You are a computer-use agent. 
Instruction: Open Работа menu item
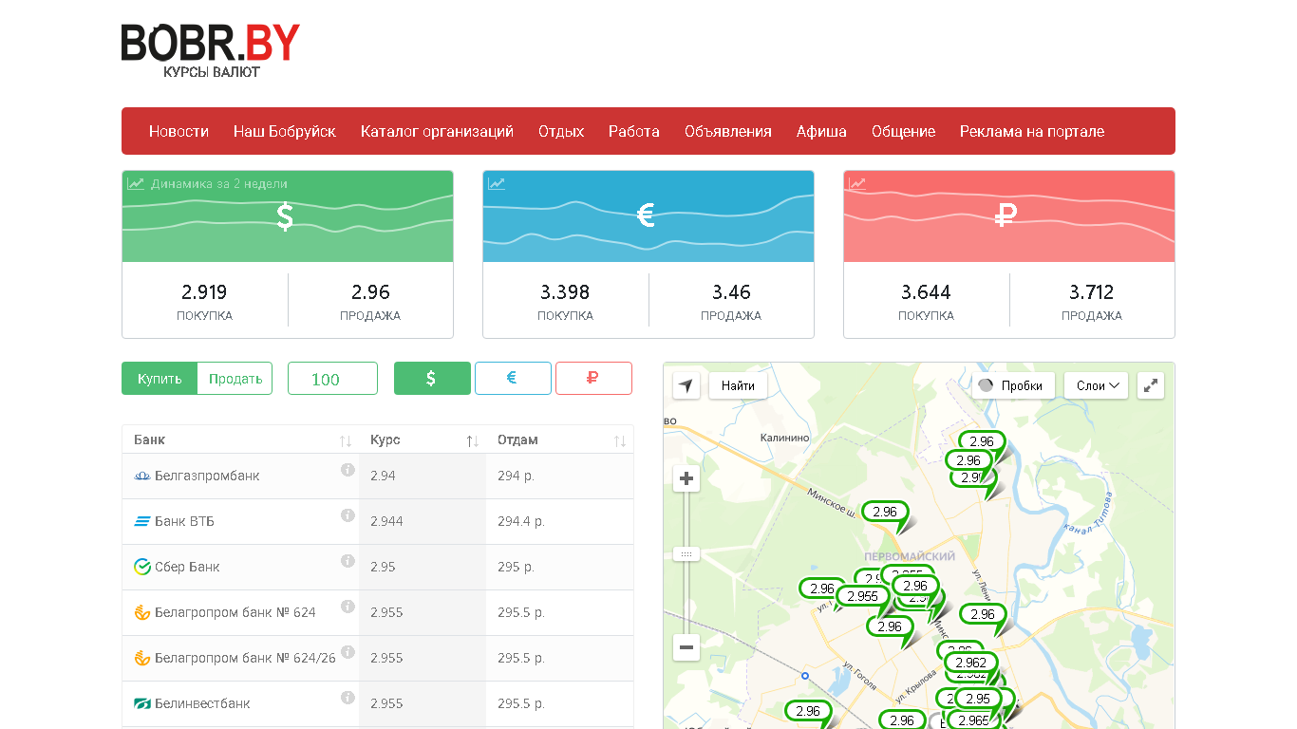click(x=634, y=131)
